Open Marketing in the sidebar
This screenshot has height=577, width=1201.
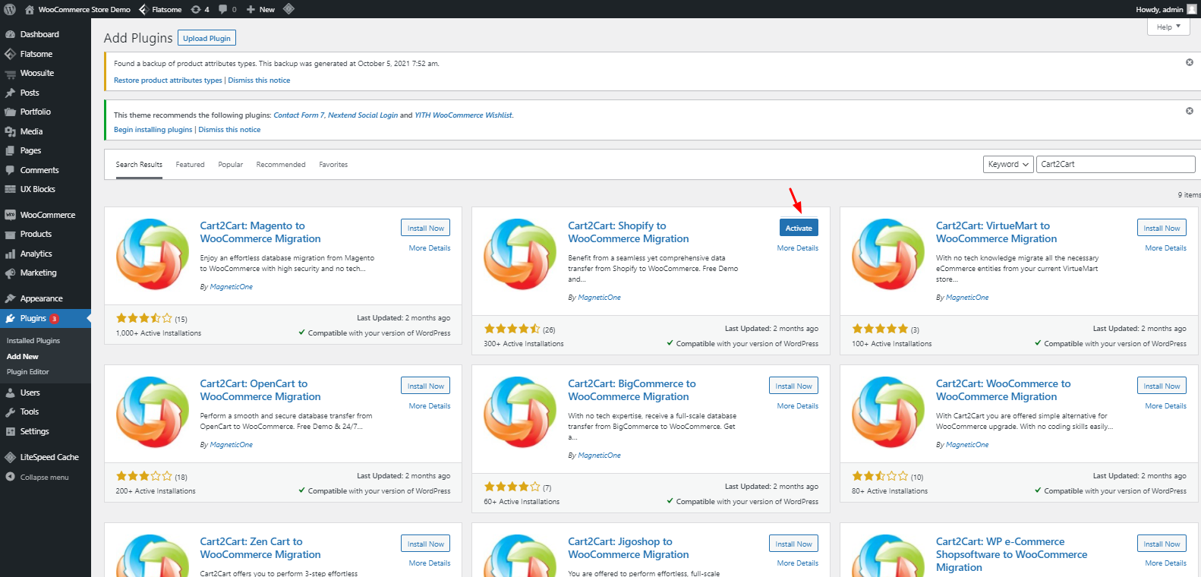coord(38,273)
